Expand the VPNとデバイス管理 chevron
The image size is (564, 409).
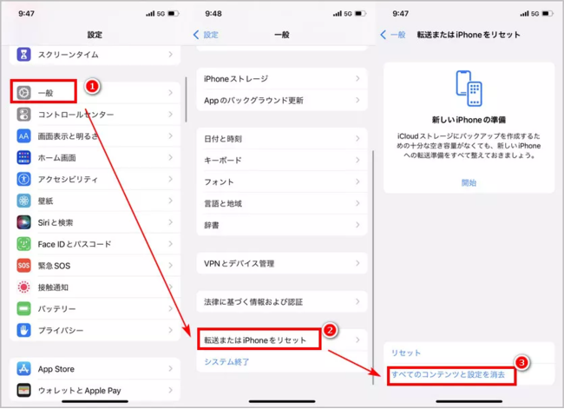pos(357,263)
